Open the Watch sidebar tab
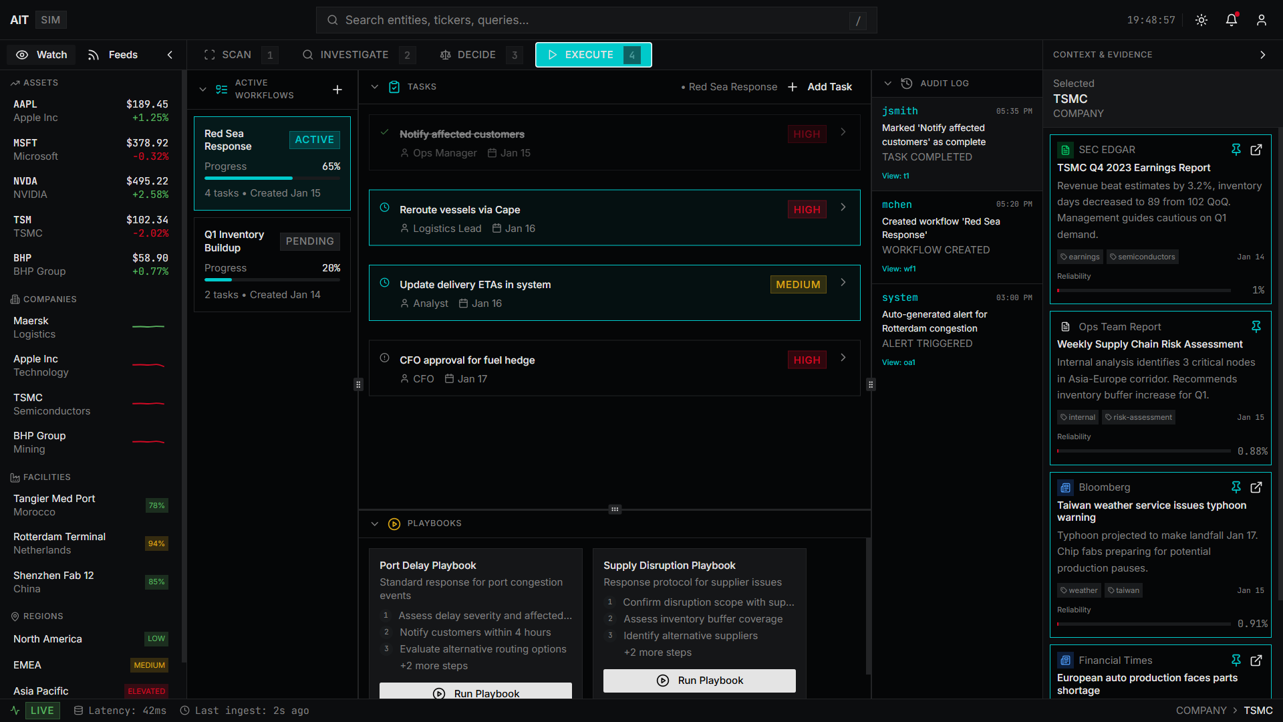Viewport: 1283px width, 722px height. (41, 55)
